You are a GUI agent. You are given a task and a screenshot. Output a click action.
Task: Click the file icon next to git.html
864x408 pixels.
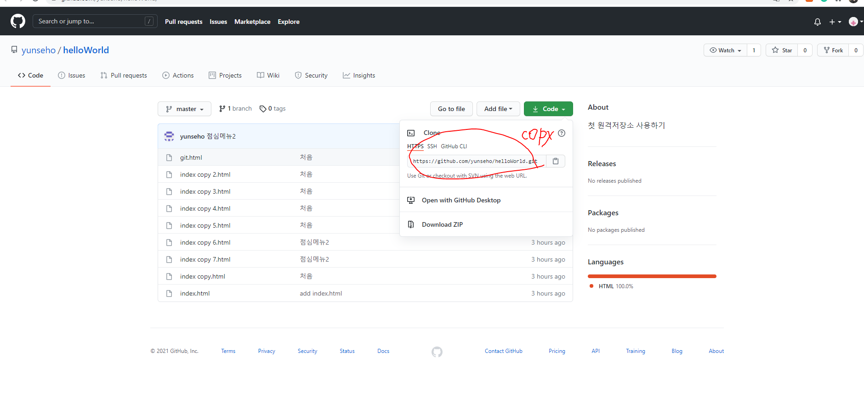169,157
